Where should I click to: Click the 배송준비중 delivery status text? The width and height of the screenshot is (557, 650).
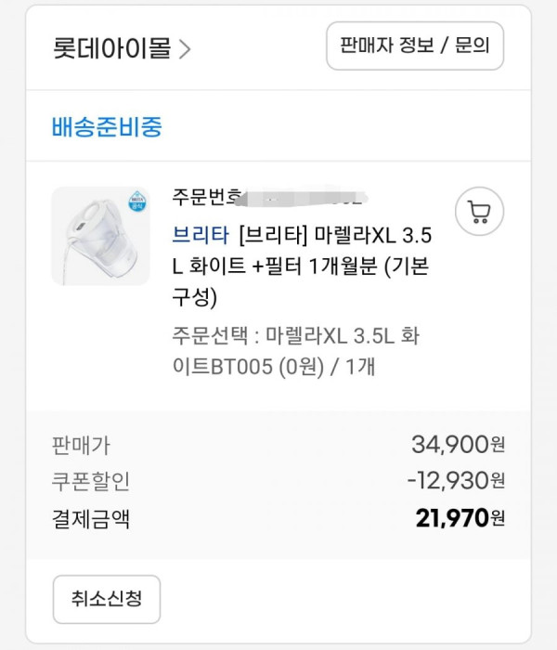[107, 126]
